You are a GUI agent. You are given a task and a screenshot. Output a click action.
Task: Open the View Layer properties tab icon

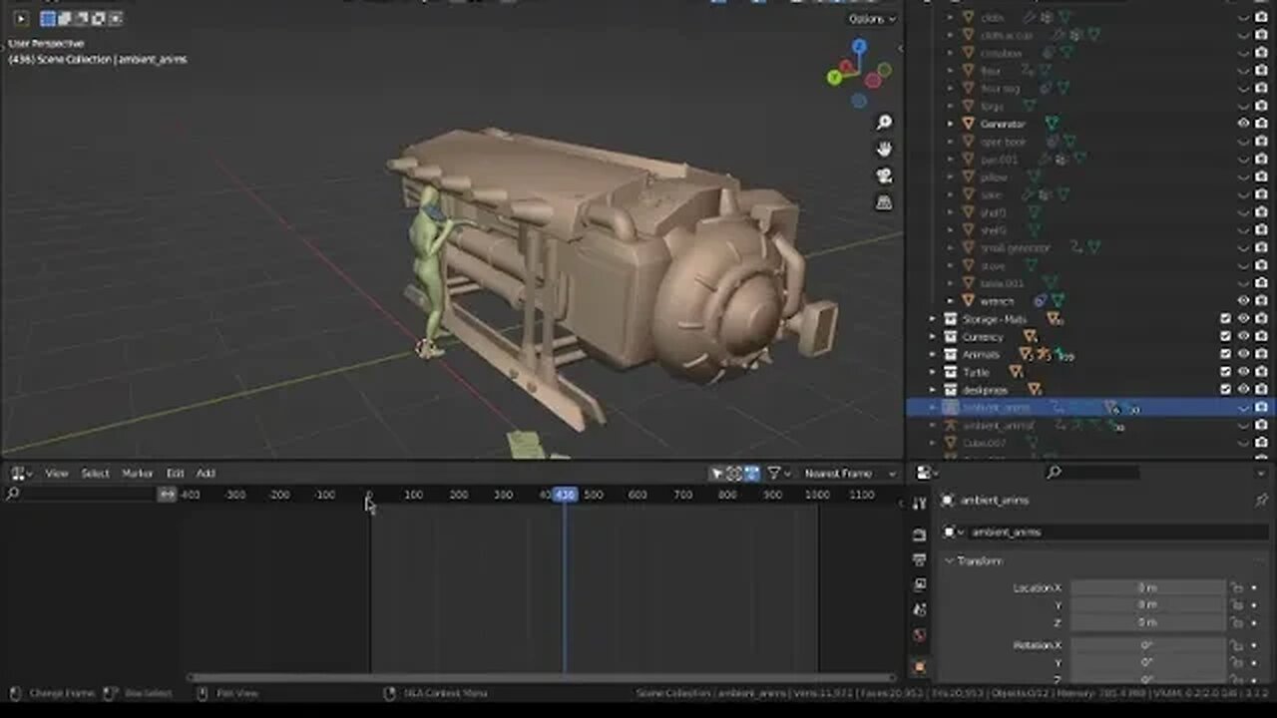click(x=919, y=584)
